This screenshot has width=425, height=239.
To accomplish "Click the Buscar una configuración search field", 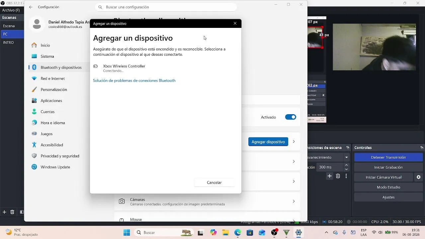I will [x=166, y=7].
